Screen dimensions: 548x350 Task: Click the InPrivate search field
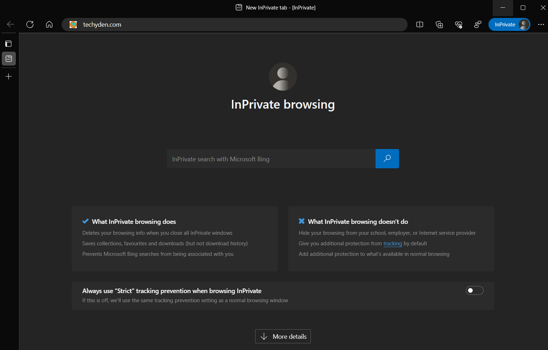(271, 158)
